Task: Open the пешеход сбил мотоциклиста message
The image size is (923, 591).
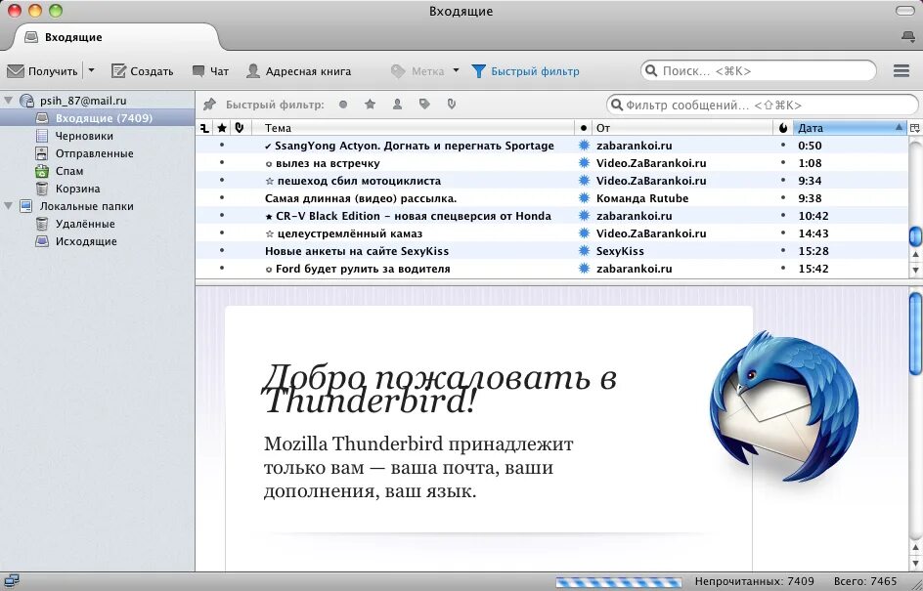Action: [x=551, y=181]
